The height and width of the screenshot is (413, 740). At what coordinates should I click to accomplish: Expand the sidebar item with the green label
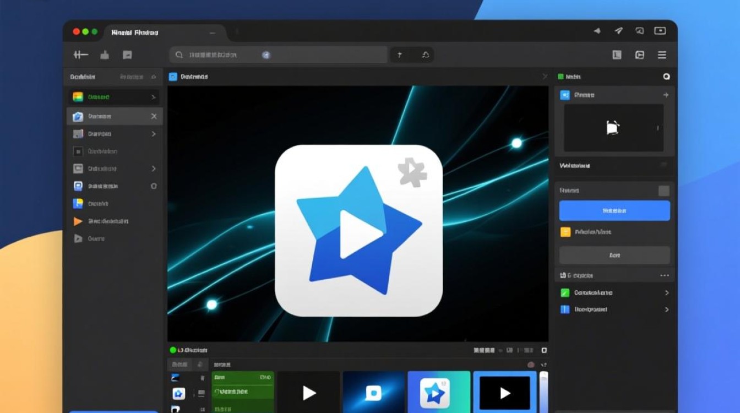(153, 97)
